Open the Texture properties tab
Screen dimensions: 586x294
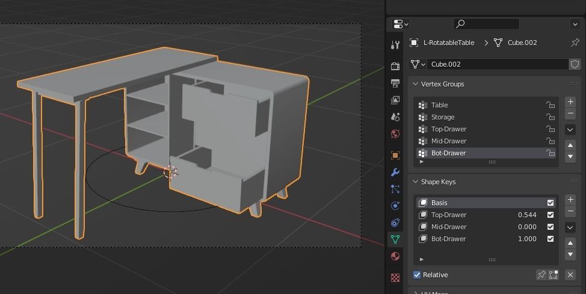tap(395, 277)
